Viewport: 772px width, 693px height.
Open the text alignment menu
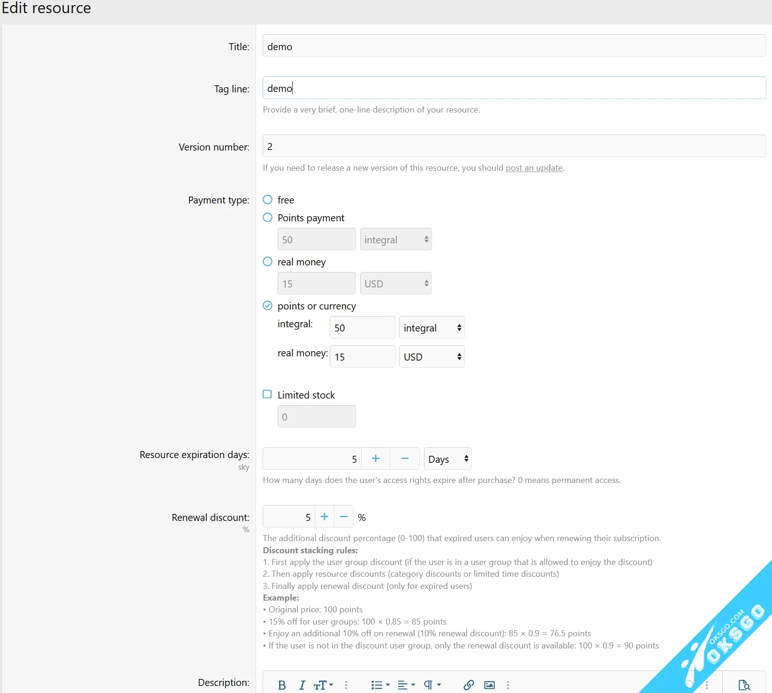point(406,685)
